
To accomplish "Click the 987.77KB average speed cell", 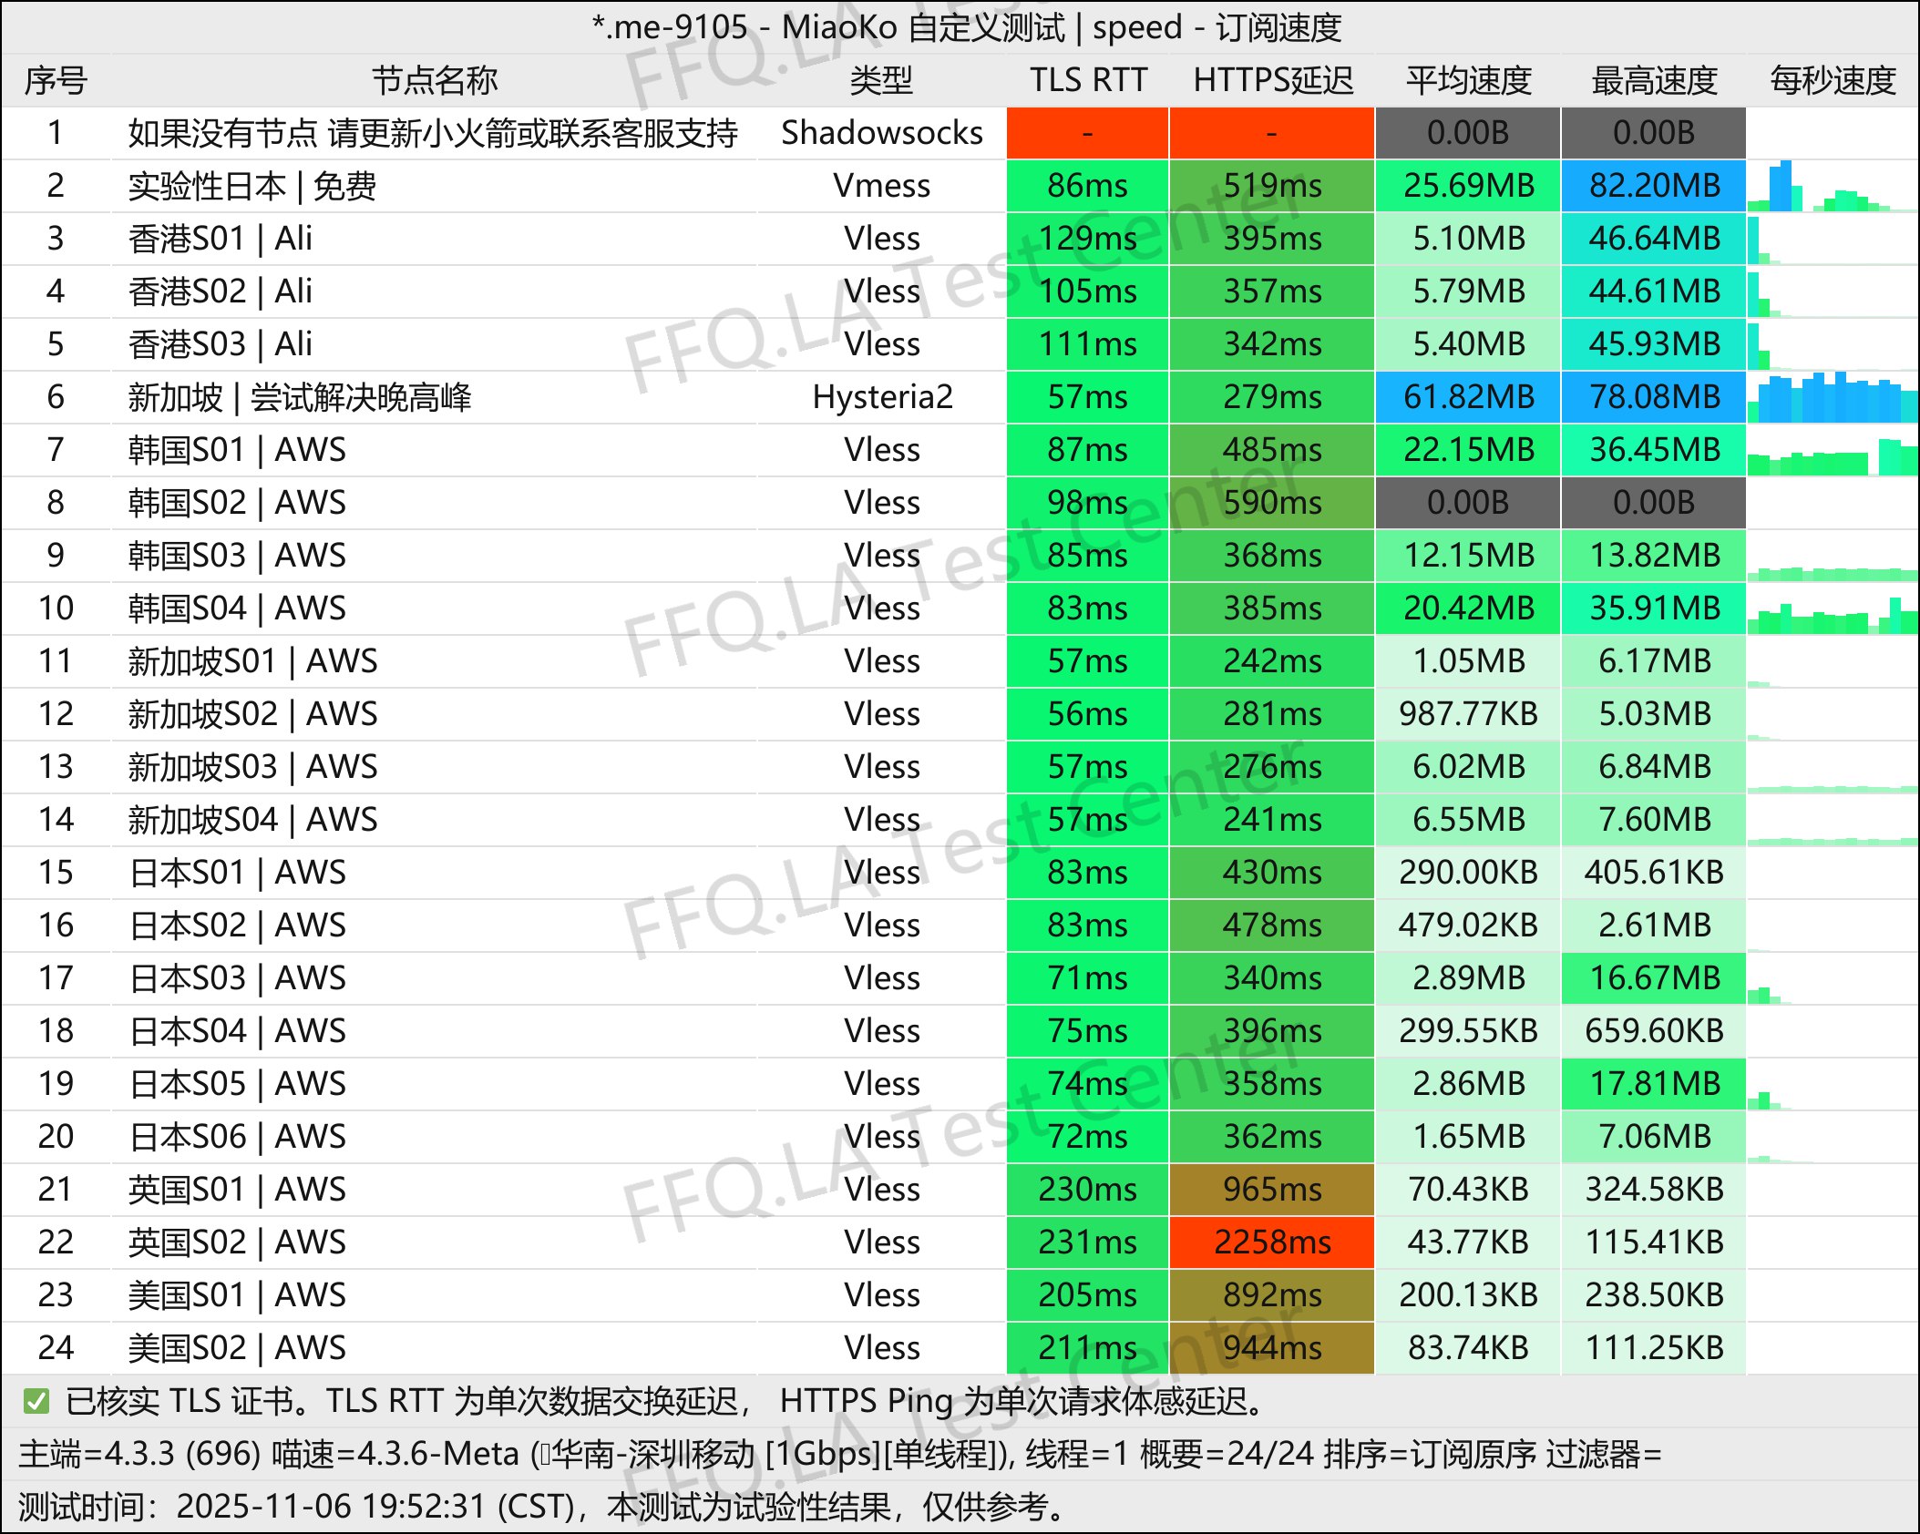I will (x=1468, y=714).
